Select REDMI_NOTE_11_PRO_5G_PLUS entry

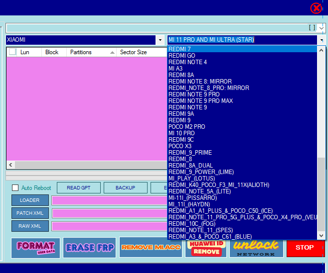242,217
